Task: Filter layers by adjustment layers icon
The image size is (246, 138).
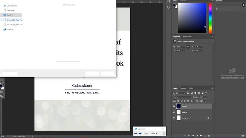Action: pyautogui.click(x=191, y=93)
